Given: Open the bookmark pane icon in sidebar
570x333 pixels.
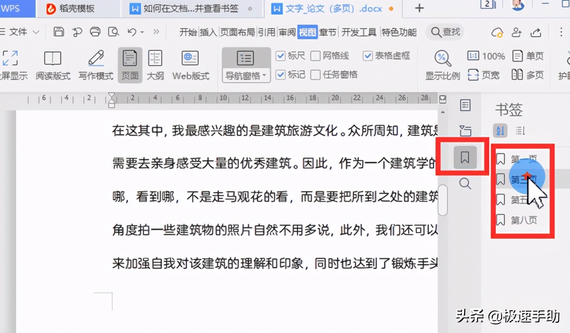Looking at the screenshot, I should coord(465,157).
